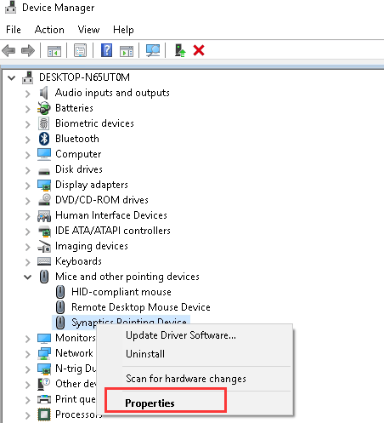Select Update Driver Software… option
The image size is (384, 423).
(181, 335)
